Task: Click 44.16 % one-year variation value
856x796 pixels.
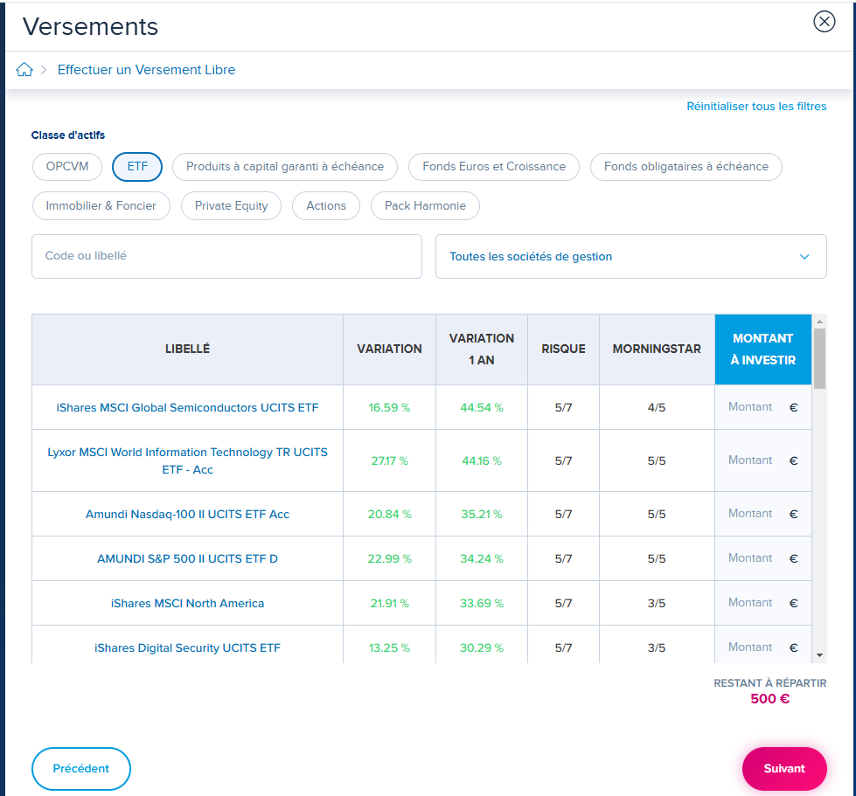Action: coord(482,461)
